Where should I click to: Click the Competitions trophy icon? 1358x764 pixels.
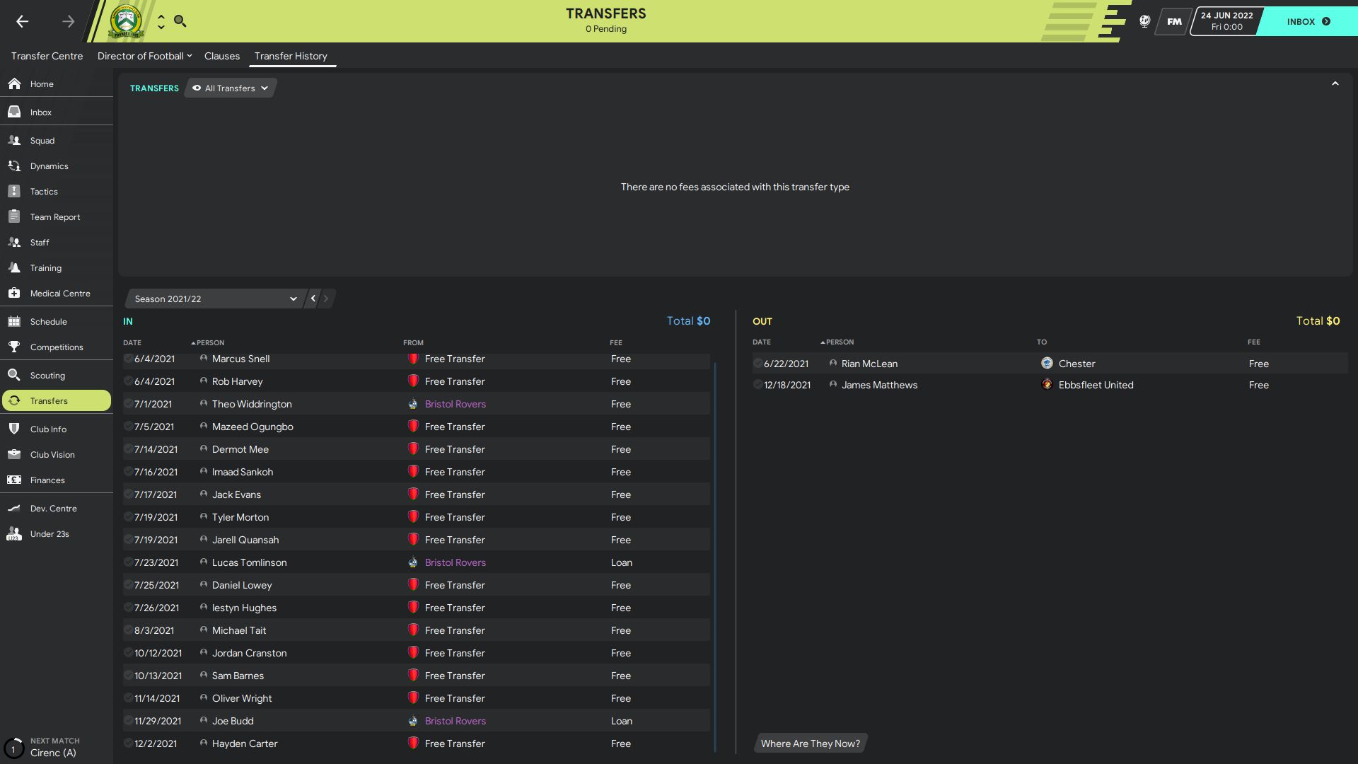[14, 347]
